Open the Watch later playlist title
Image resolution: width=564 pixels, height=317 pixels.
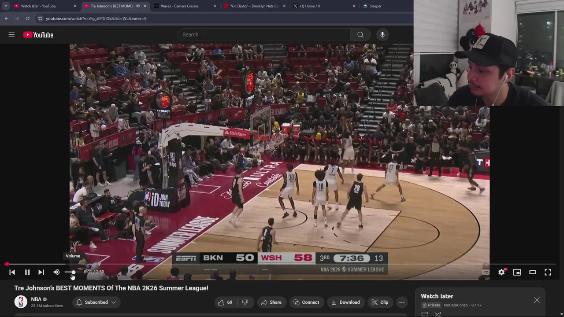tap(437, 296)
